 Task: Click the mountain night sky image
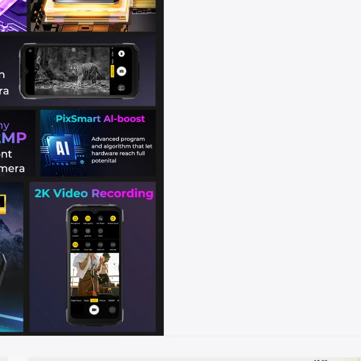12,257
